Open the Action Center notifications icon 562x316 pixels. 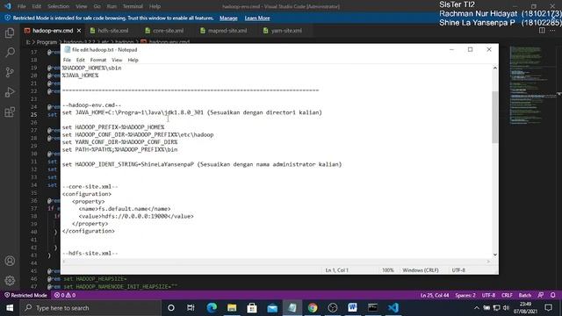tap(548, 308)
